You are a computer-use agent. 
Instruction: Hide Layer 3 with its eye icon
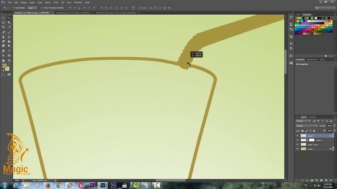click(x=298, y=136)
